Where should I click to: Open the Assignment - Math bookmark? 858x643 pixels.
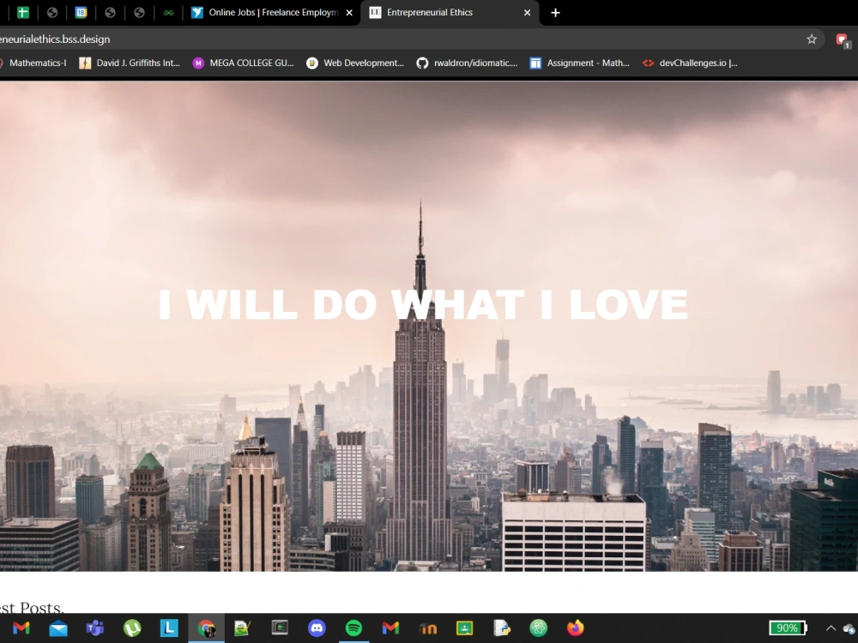click(579, 63)
